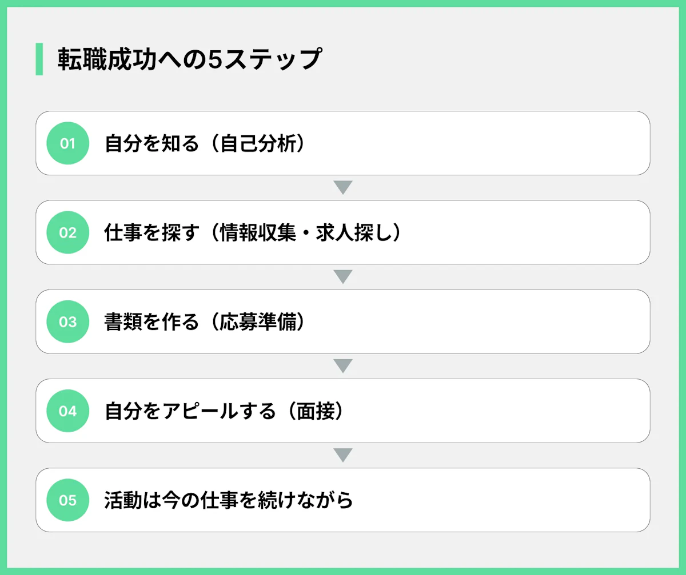Click the green 03 step circle
Image resolution: width=686 pixels, height=575 pixels.
tap(67, 321)
